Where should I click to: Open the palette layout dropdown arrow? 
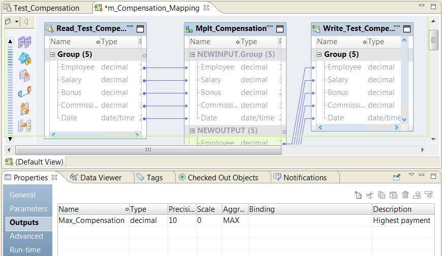17,21
